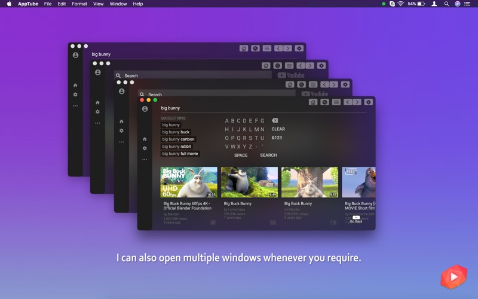
Task: Open Big Buck Bunny 60fps 4K thumbnail
Action: [x=189, y=182]
